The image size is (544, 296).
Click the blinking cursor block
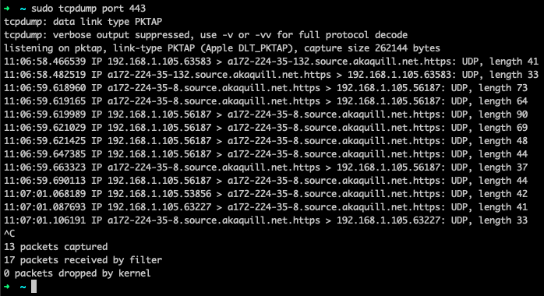click(x=34, y=287)
